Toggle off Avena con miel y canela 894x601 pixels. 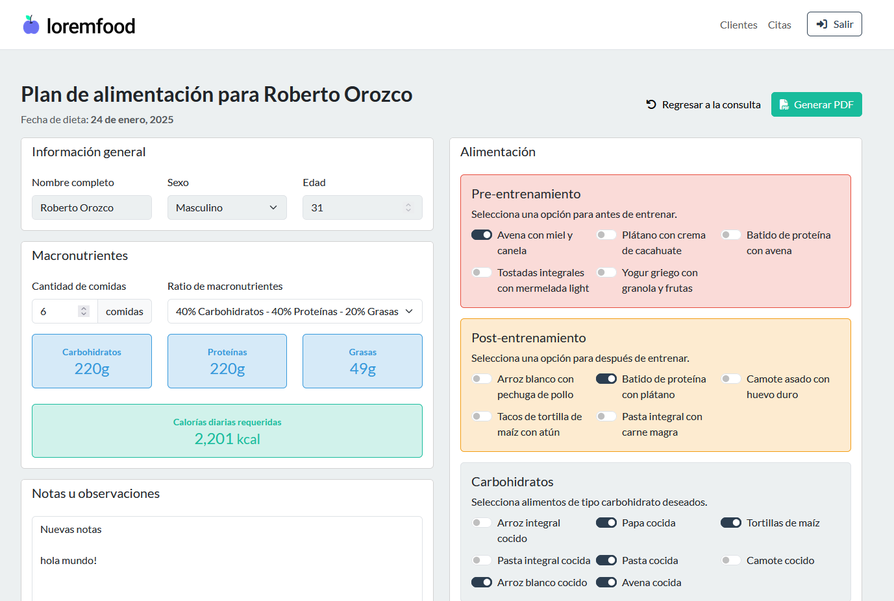pos(482,235)
